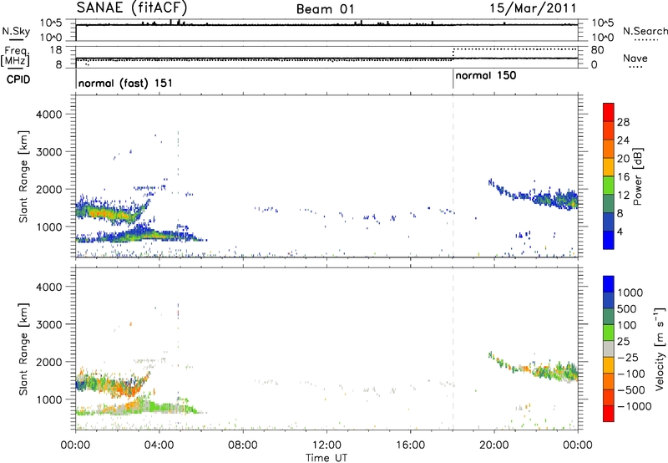This screenshot has height=463, width=668.
Task: Click the '28' tick on Power scale
Action: point(623,122)
